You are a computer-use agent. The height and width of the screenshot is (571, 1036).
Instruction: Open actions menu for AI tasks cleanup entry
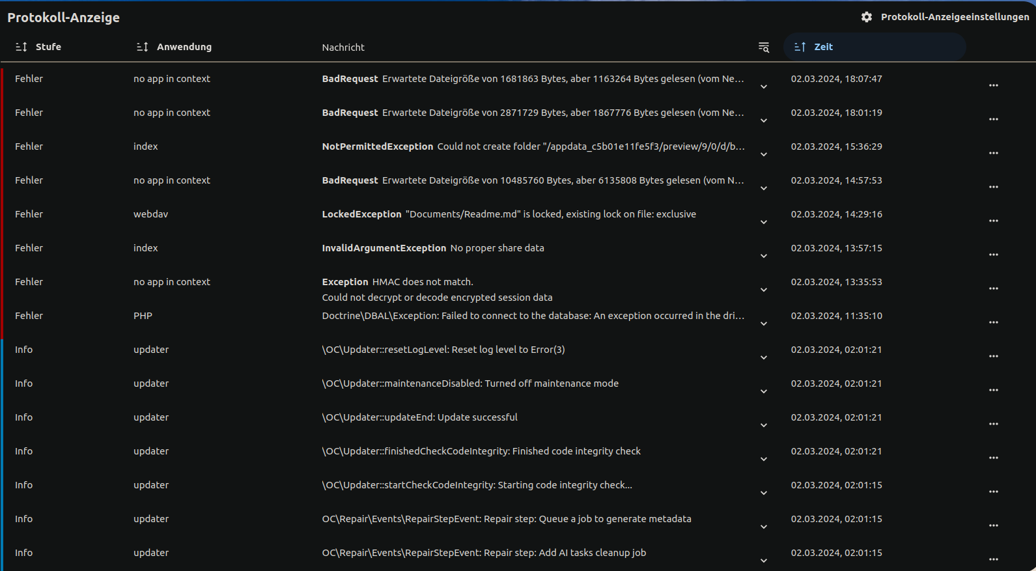click(994, 559)
